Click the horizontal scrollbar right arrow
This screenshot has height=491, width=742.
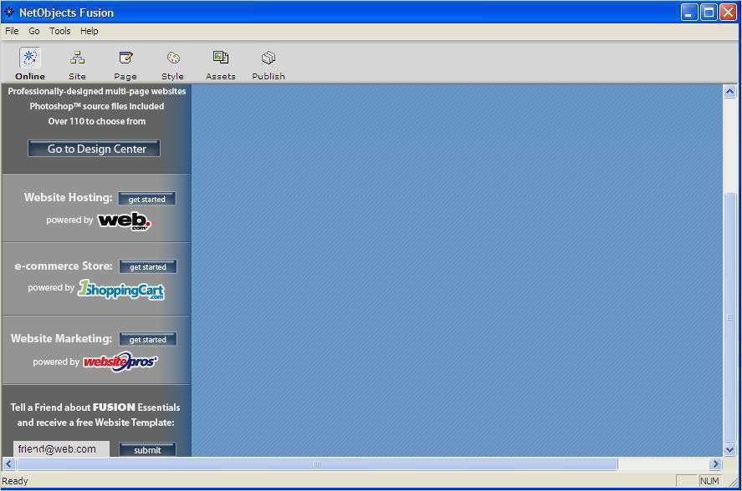point(715,463)
